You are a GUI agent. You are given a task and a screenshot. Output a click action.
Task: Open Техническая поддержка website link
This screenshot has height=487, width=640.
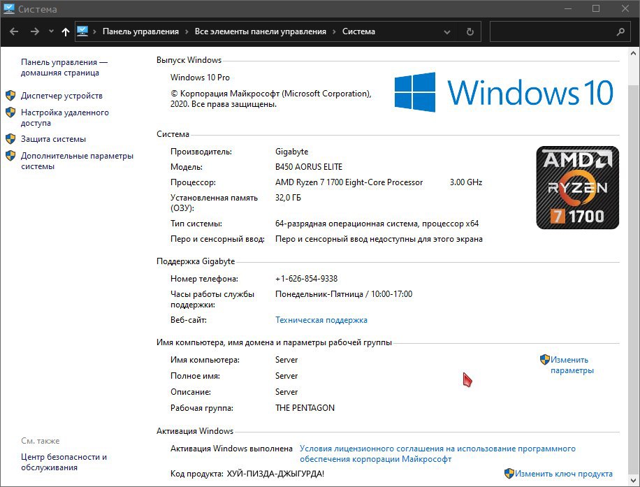tap(321, 320)
